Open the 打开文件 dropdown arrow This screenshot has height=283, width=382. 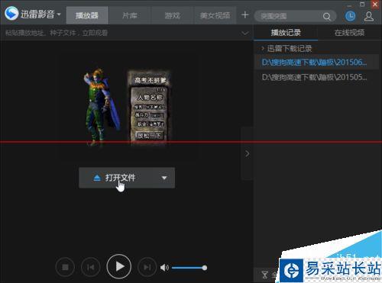tap(164, 178)
